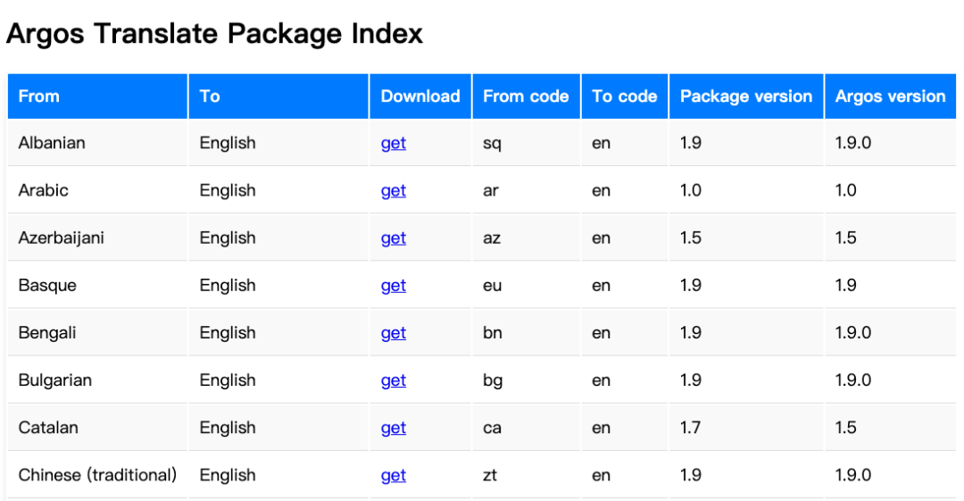The height and width of the screenshot is (501, 964).
Task: Download the Basque to English package
Action: point(393,285)
